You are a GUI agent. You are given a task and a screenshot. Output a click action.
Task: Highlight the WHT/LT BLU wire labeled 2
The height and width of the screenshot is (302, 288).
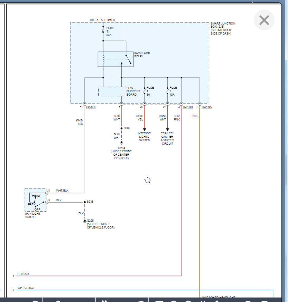145,290
